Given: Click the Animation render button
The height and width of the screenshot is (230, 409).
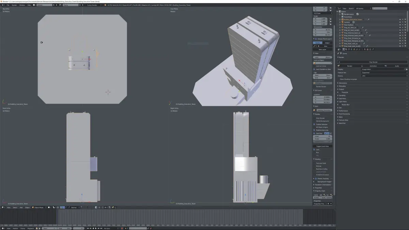Looking at the screenshot, I should [x=372, y=66].
